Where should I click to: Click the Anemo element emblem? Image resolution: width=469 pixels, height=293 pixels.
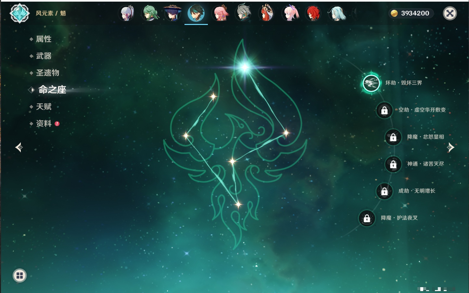click(x=19, y=13)
